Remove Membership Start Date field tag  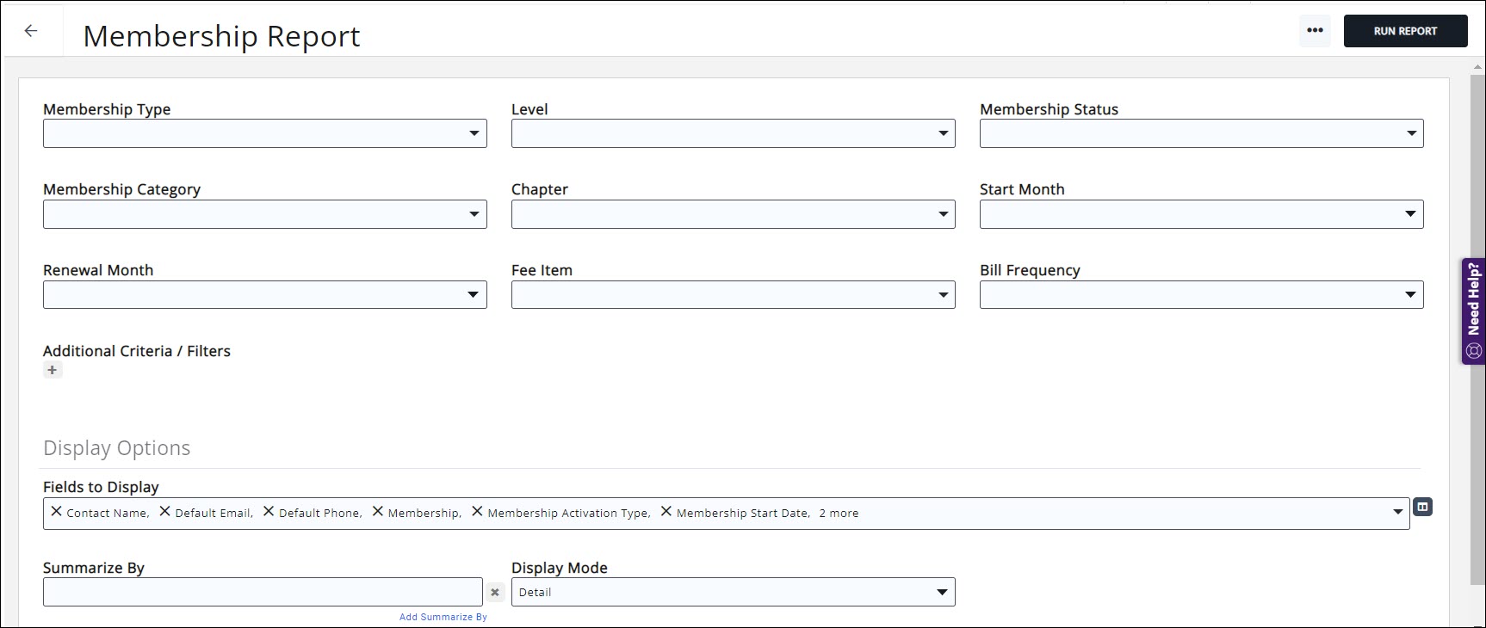pos(666,512)
